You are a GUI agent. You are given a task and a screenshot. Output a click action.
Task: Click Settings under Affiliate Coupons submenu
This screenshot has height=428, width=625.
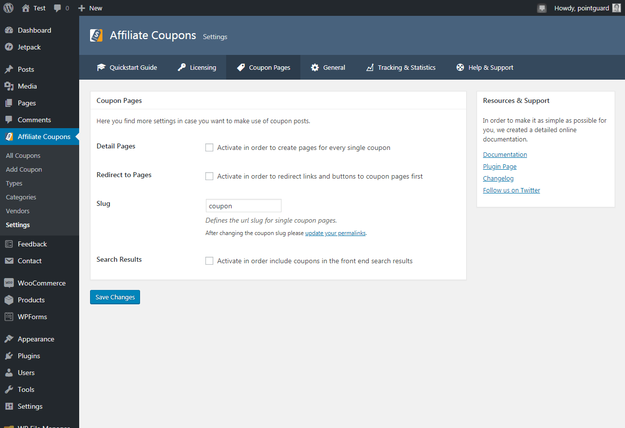pos(18,225)
